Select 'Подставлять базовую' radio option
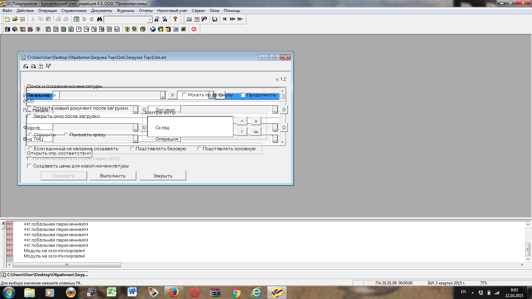532x299 pixels. pos(132,149)
